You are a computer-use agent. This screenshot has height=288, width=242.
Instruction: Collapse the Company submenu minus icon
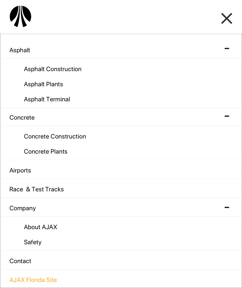227,207
